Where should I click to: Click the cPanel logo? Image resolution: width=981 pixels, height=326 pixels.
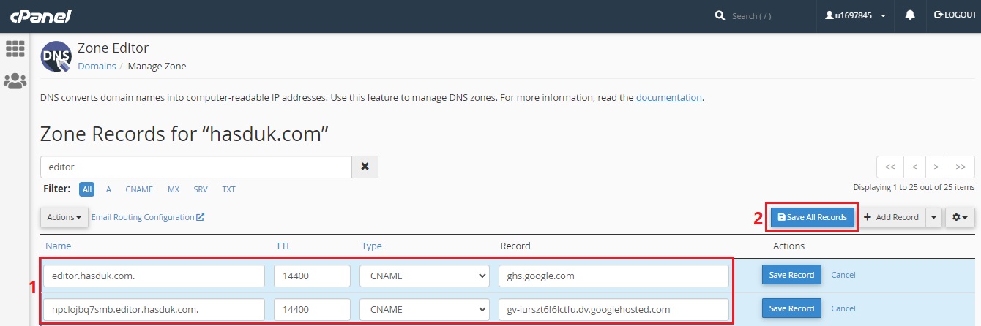click(40, 15)
